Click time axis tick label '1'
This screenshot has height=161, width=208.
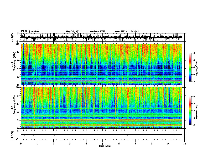(37, 144)
